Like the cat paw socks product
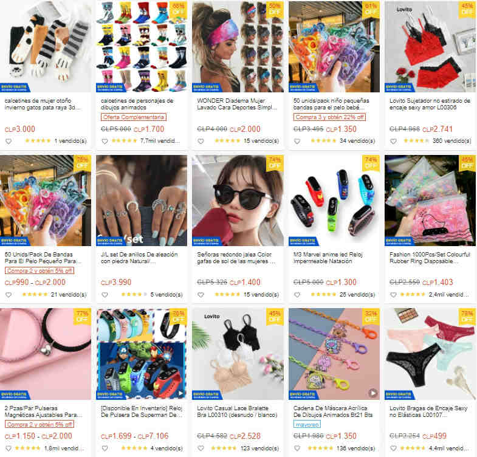The width and height of the screenshot is (477, 457). click(9, 142)
